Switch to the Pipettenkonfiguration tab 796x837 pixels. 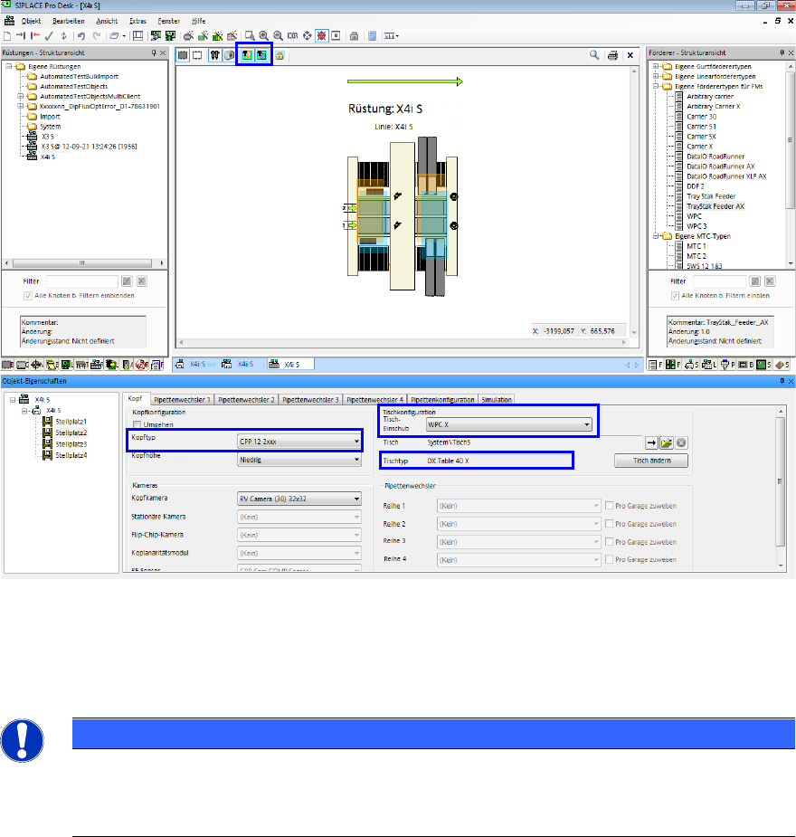coord(442,399)
